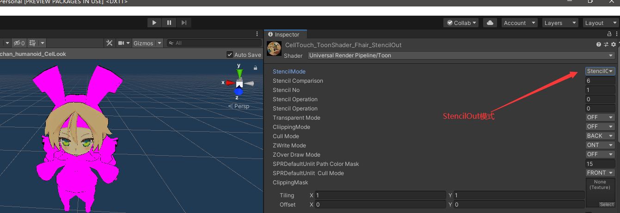Toggle the scene grid visibility icon
Viewport: 620px width, 213px height.
coord(32,43)
